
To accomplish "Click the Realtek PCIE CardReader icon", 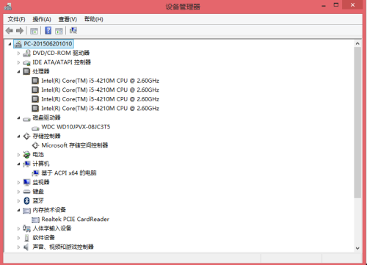I will coord(35,219).
